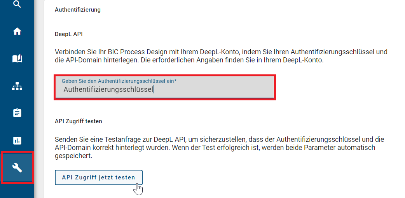The width and height of the screenshot is (405, 198).
Task: Click the paragraph starting 'Senden Sie eine Testanfrage'
Action: tap(220, 148)
